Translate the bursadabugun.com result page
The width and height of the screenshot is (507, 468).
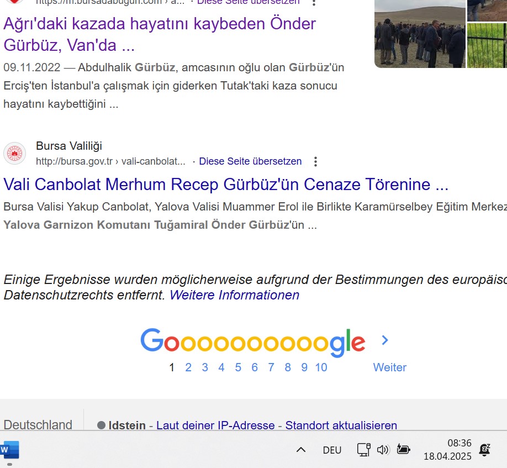(x=249, y=2)
